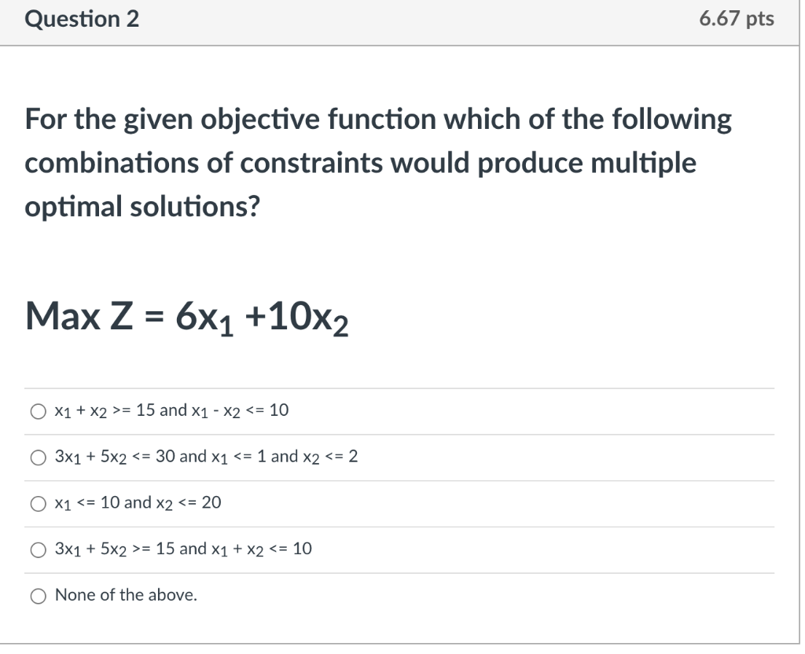Image resolution: width=805 pixels, height=654 pixels.
Task: Click the objective function "Max Z = 6x1 +10x2"
Action: pyautogui.click(x=186, y=318)
